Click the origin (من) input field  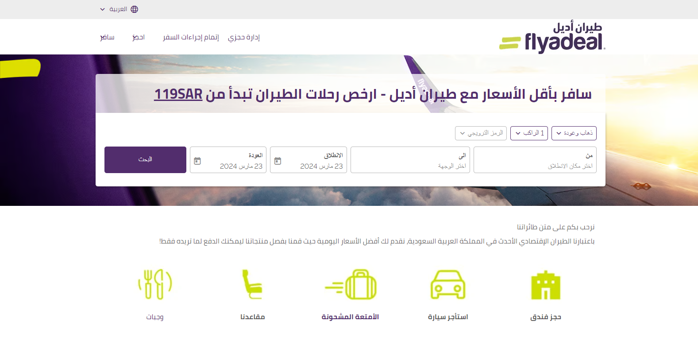tap(535, 160)
